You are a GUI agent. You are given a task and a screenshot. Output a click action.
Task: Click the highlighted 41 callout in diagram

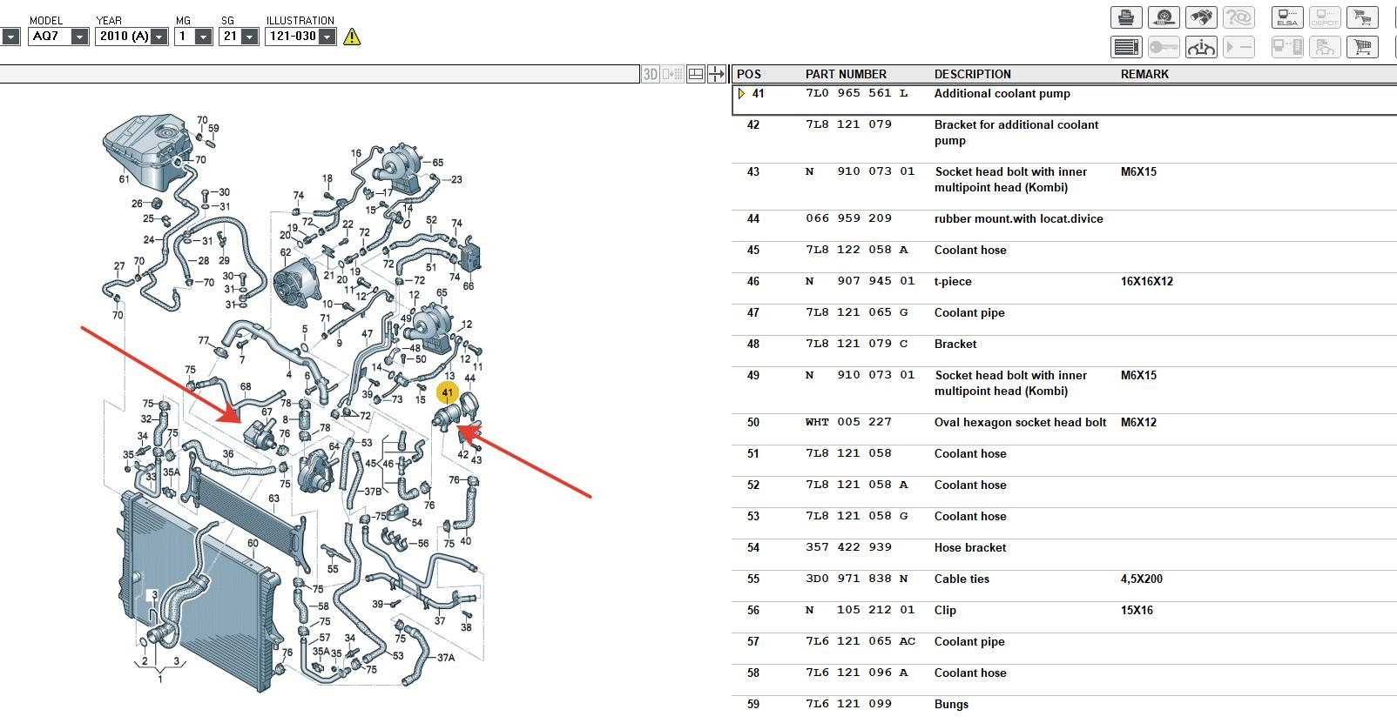448,393
